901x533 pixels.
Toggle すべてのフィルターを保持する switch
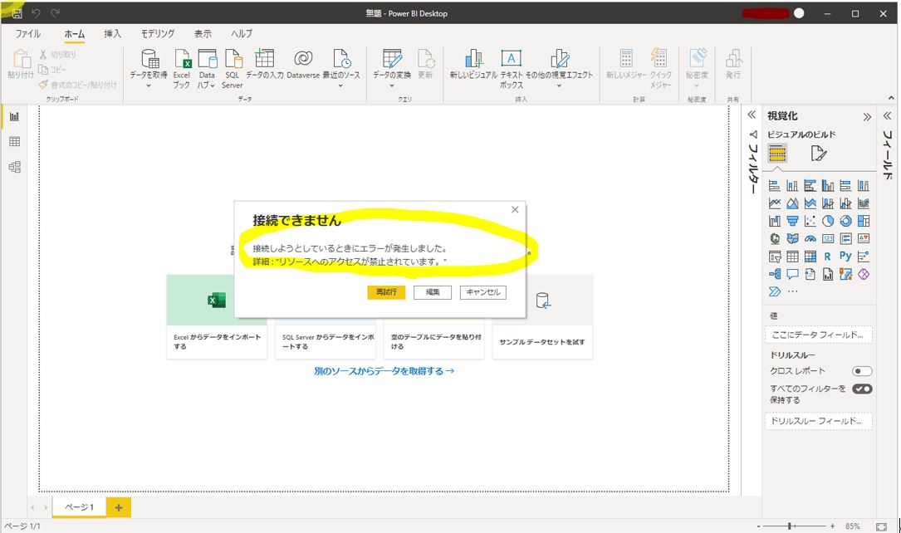(x=862, y=389)
